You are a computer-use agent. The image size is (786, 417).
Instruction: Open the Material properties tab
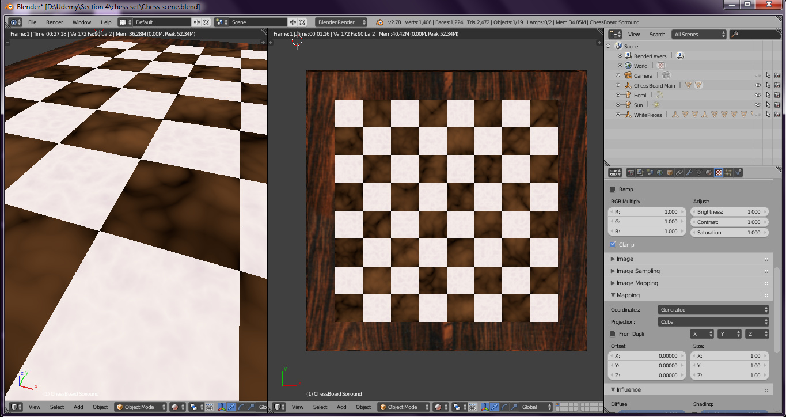click(709, 173)
